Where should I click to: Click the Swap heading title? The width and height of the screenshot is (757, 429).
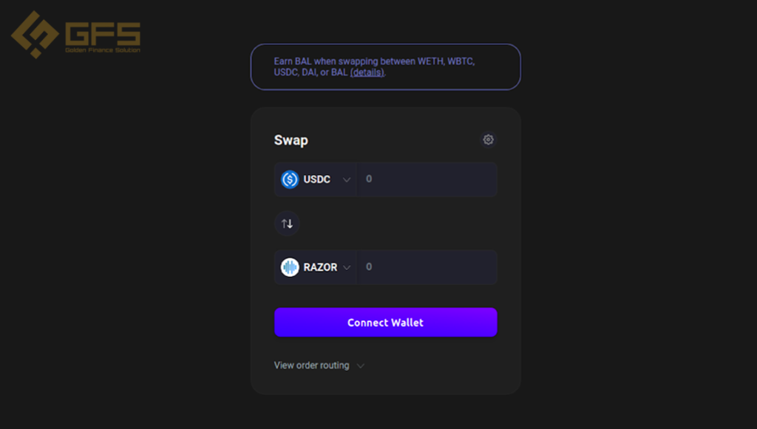pyautogui.click(x=291, y=140)
